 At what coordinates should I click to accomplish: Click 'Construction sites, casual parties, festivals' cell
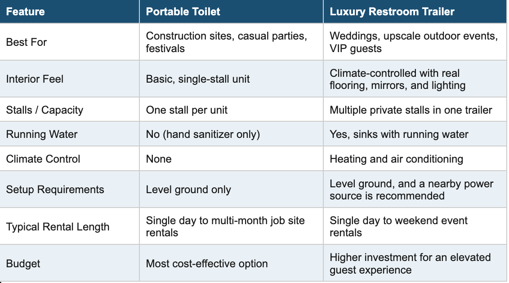click(232, 42)
